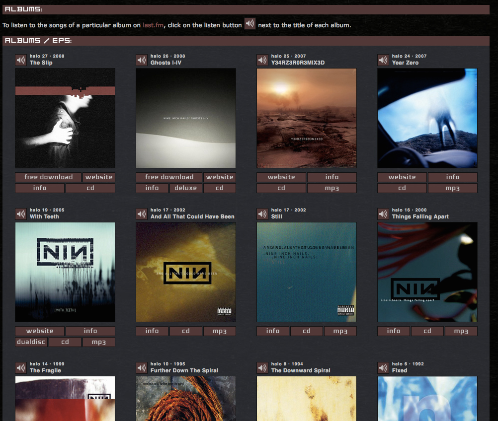
Task: Click the "The Downward Spiral" title text
Action: (x=301, y=370)
